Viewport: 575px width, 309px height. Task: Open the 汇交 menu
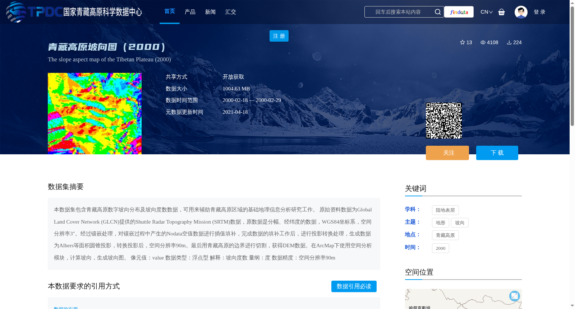point(231,12)
